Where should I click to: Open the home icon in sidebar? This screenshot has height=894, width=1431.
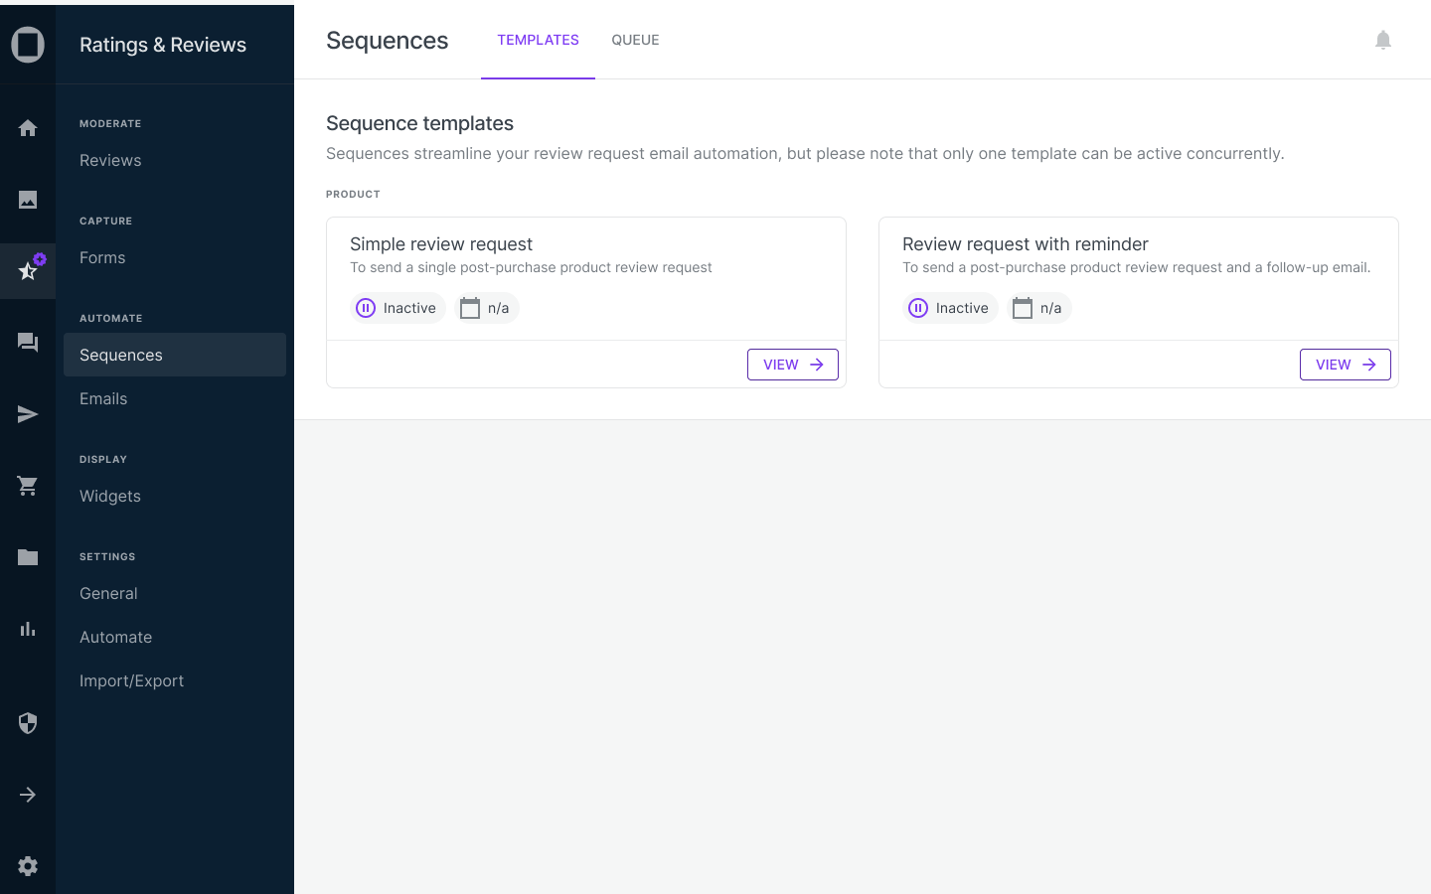point(28,128)
